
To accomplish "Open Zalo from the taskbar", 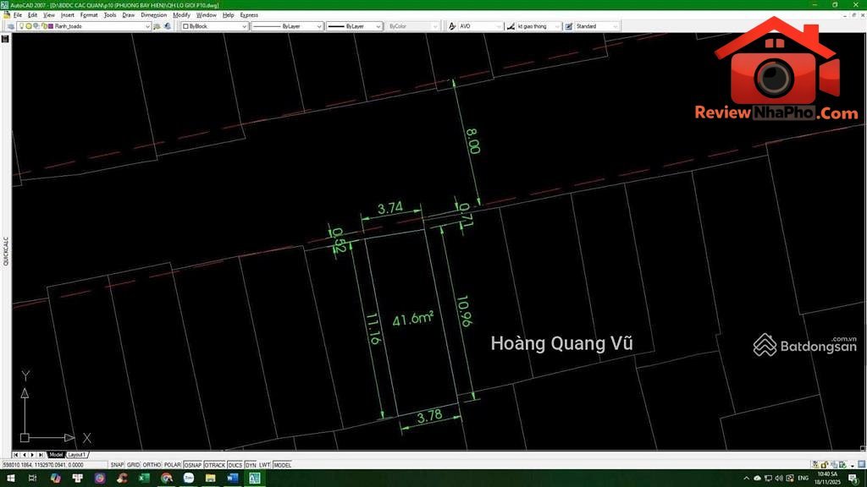I will 189,479.
